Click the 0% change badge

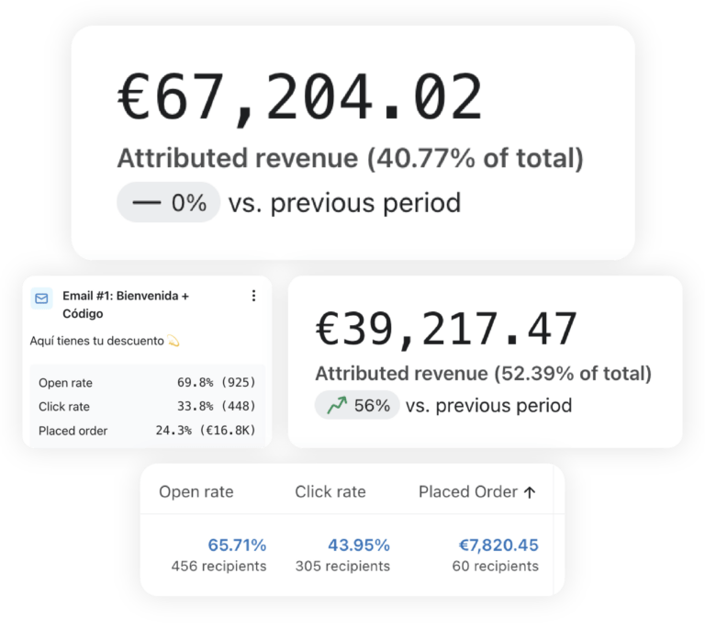[169, 202]
